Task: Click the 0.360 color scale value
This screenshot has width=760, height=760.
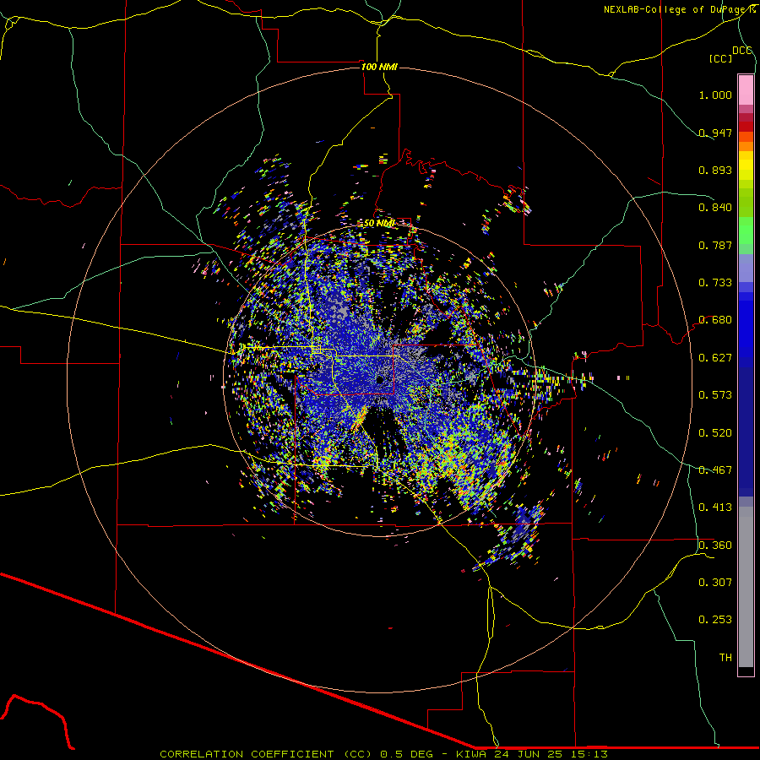Action: point(715,546)
